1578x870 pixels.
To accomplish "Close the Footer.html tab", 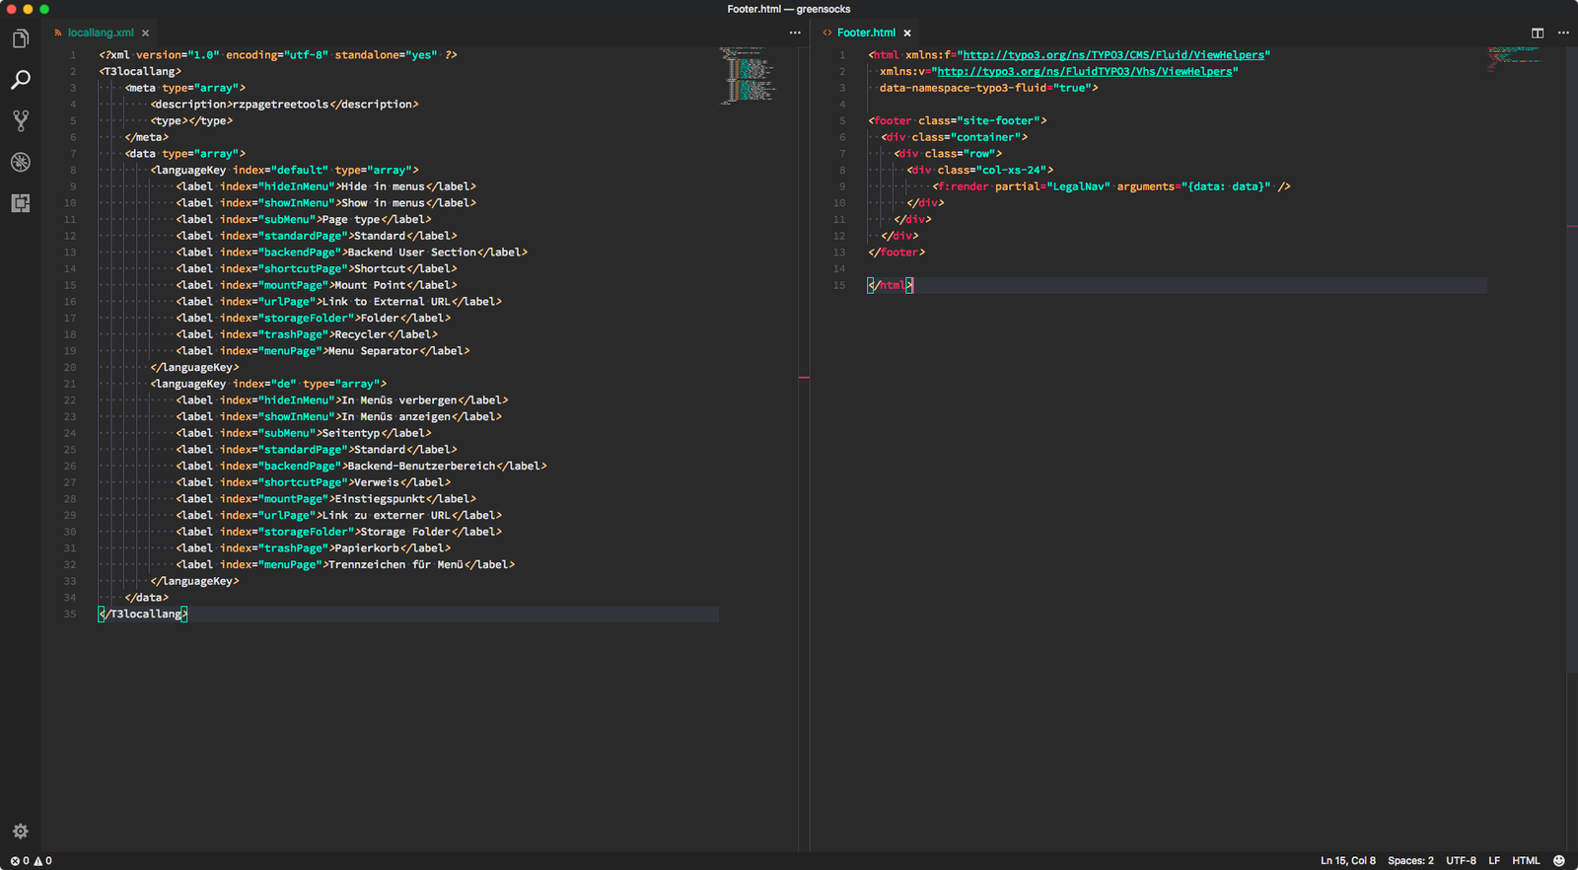I will (x=907, y=33).
